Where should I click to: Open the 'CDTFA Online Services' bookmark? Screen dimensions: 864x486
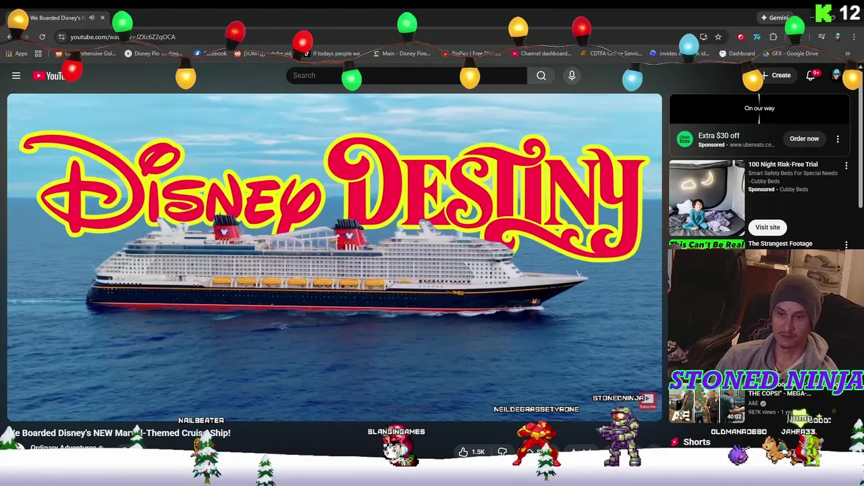tap(612, 53)
